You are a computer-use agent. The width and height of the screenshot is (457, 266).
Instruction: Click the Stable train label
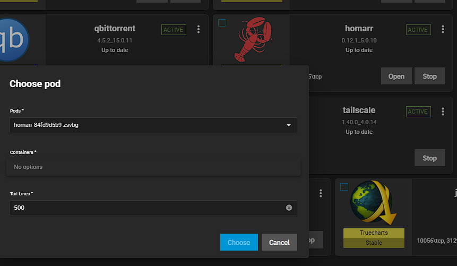(x=374, y=243)
